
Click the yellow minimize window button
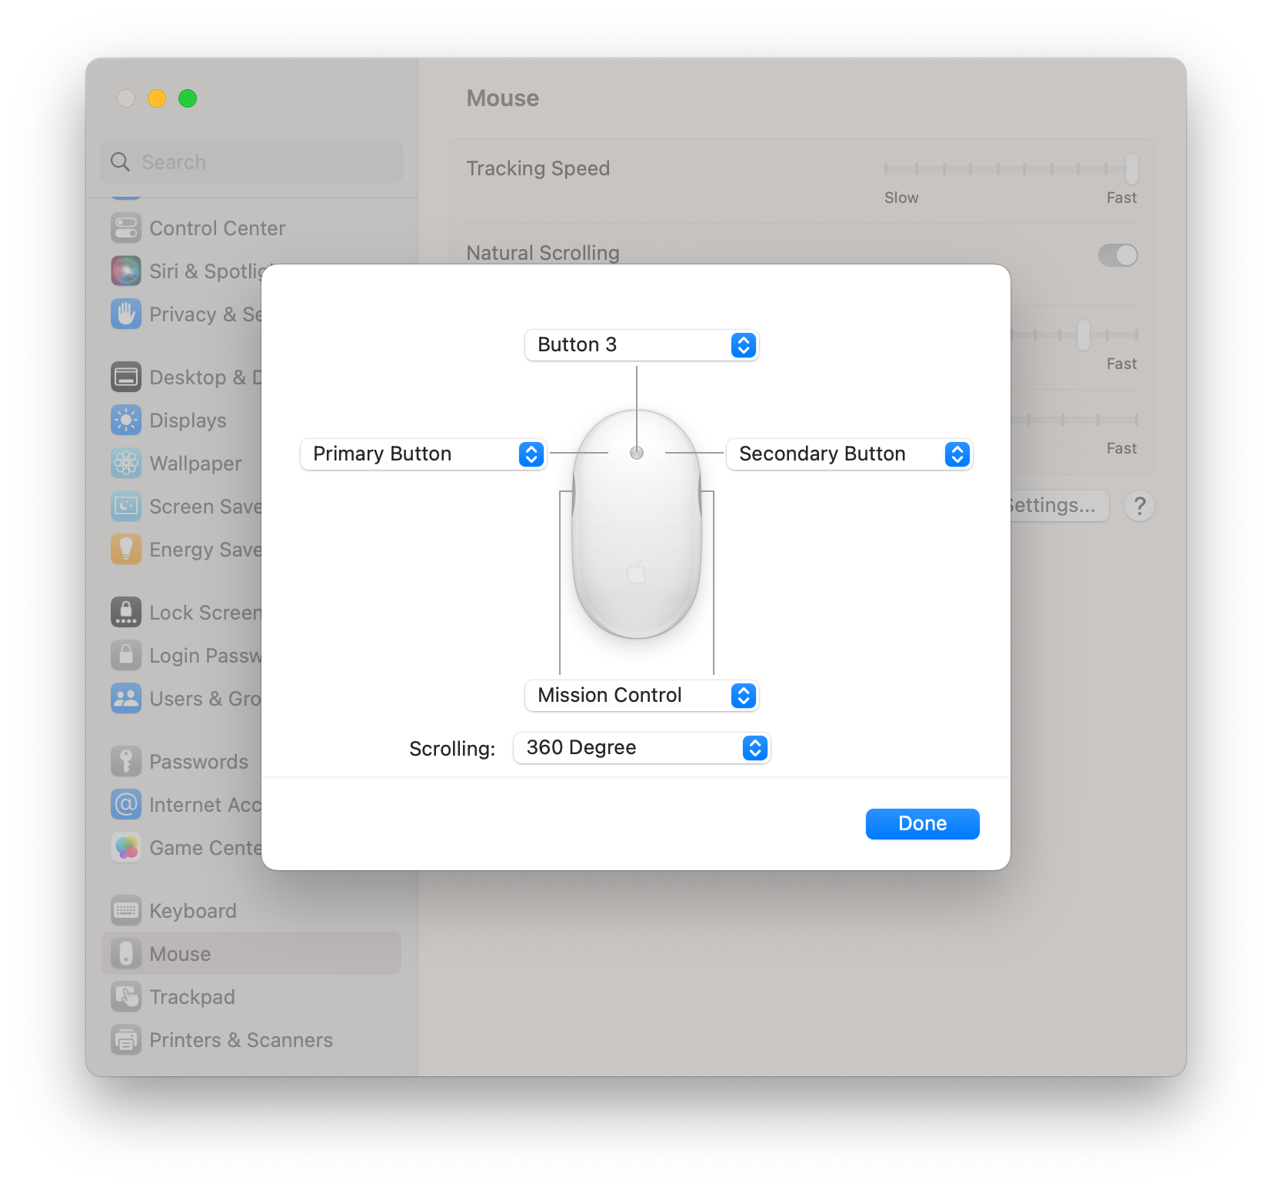[x=157, y=98]
